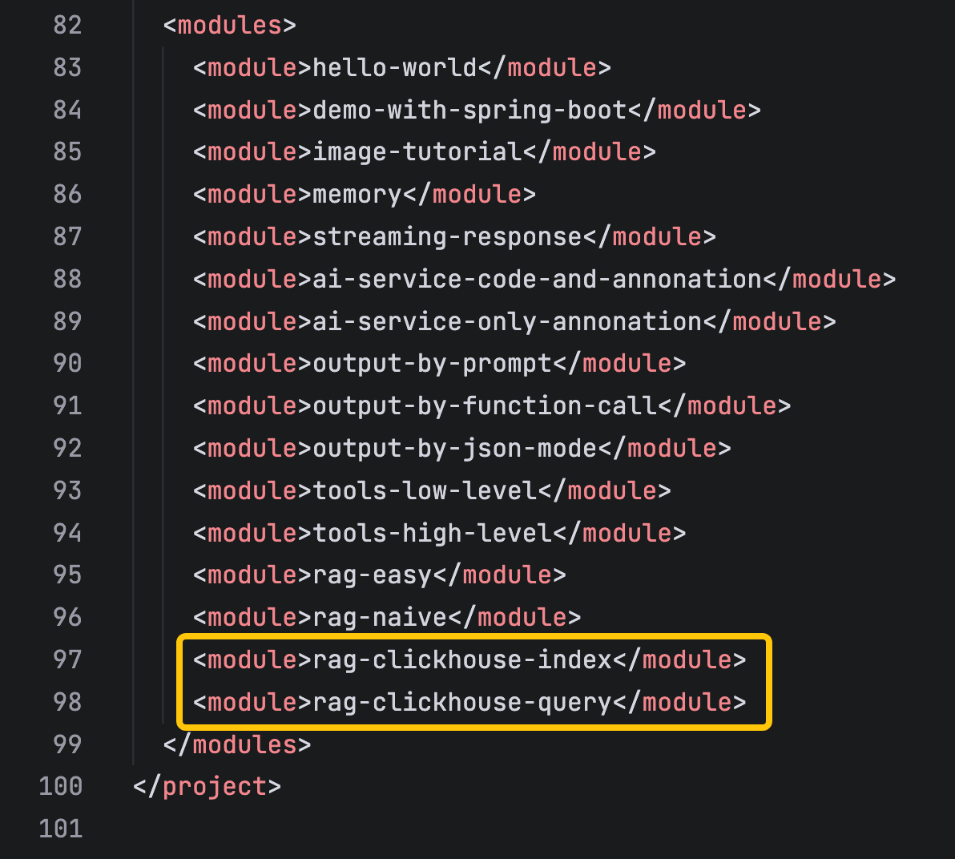Click line number 85 in the gutter
Viewport: 955px width, 859px height.
click(x=67, y=152)
